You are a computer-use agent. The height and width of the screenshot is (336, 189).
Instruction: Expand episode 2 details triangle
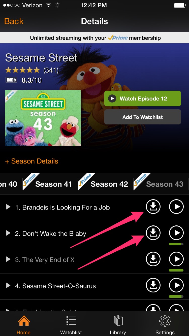pos(8,233)
